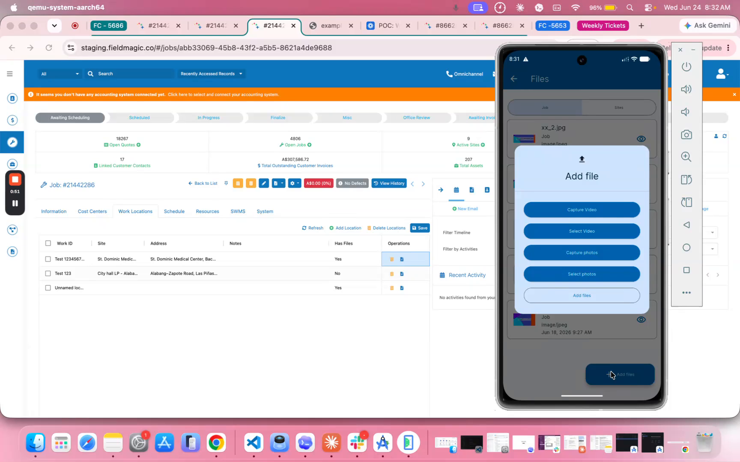
Task: Click the orange trash button in job toolbar
Action: click(x=251, y=183)
